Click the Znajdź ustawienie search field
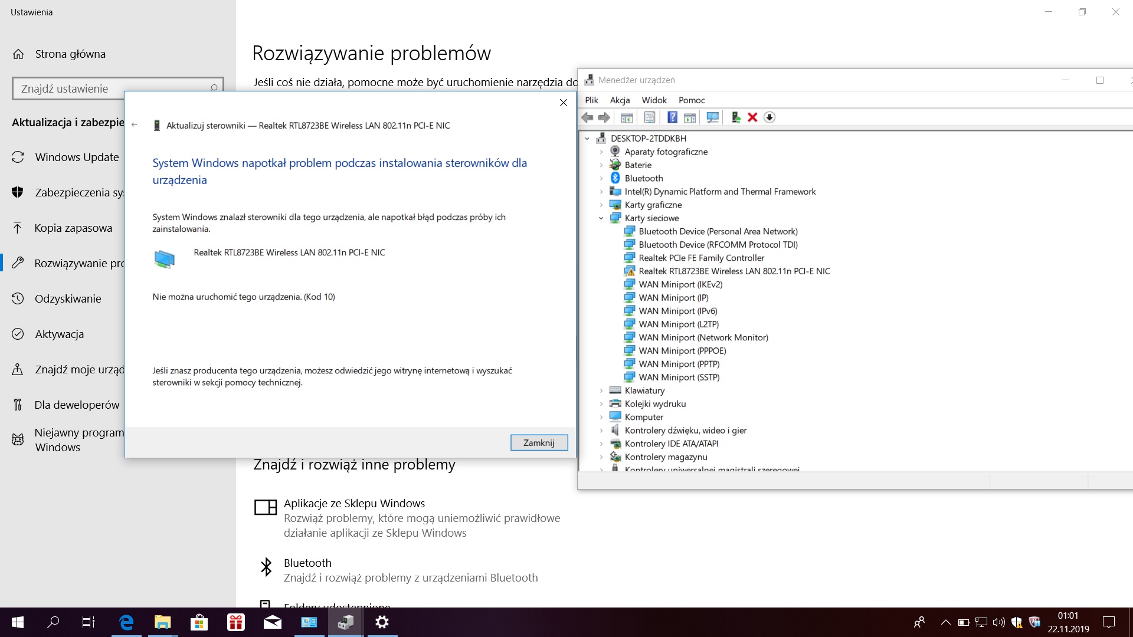 click(x=118, y=88)
